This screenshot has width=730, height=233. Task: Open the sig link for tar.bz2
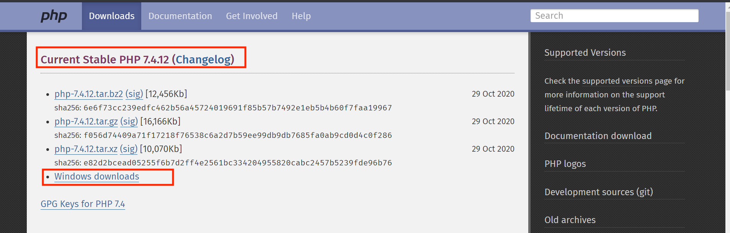click(x=134, y=94)
